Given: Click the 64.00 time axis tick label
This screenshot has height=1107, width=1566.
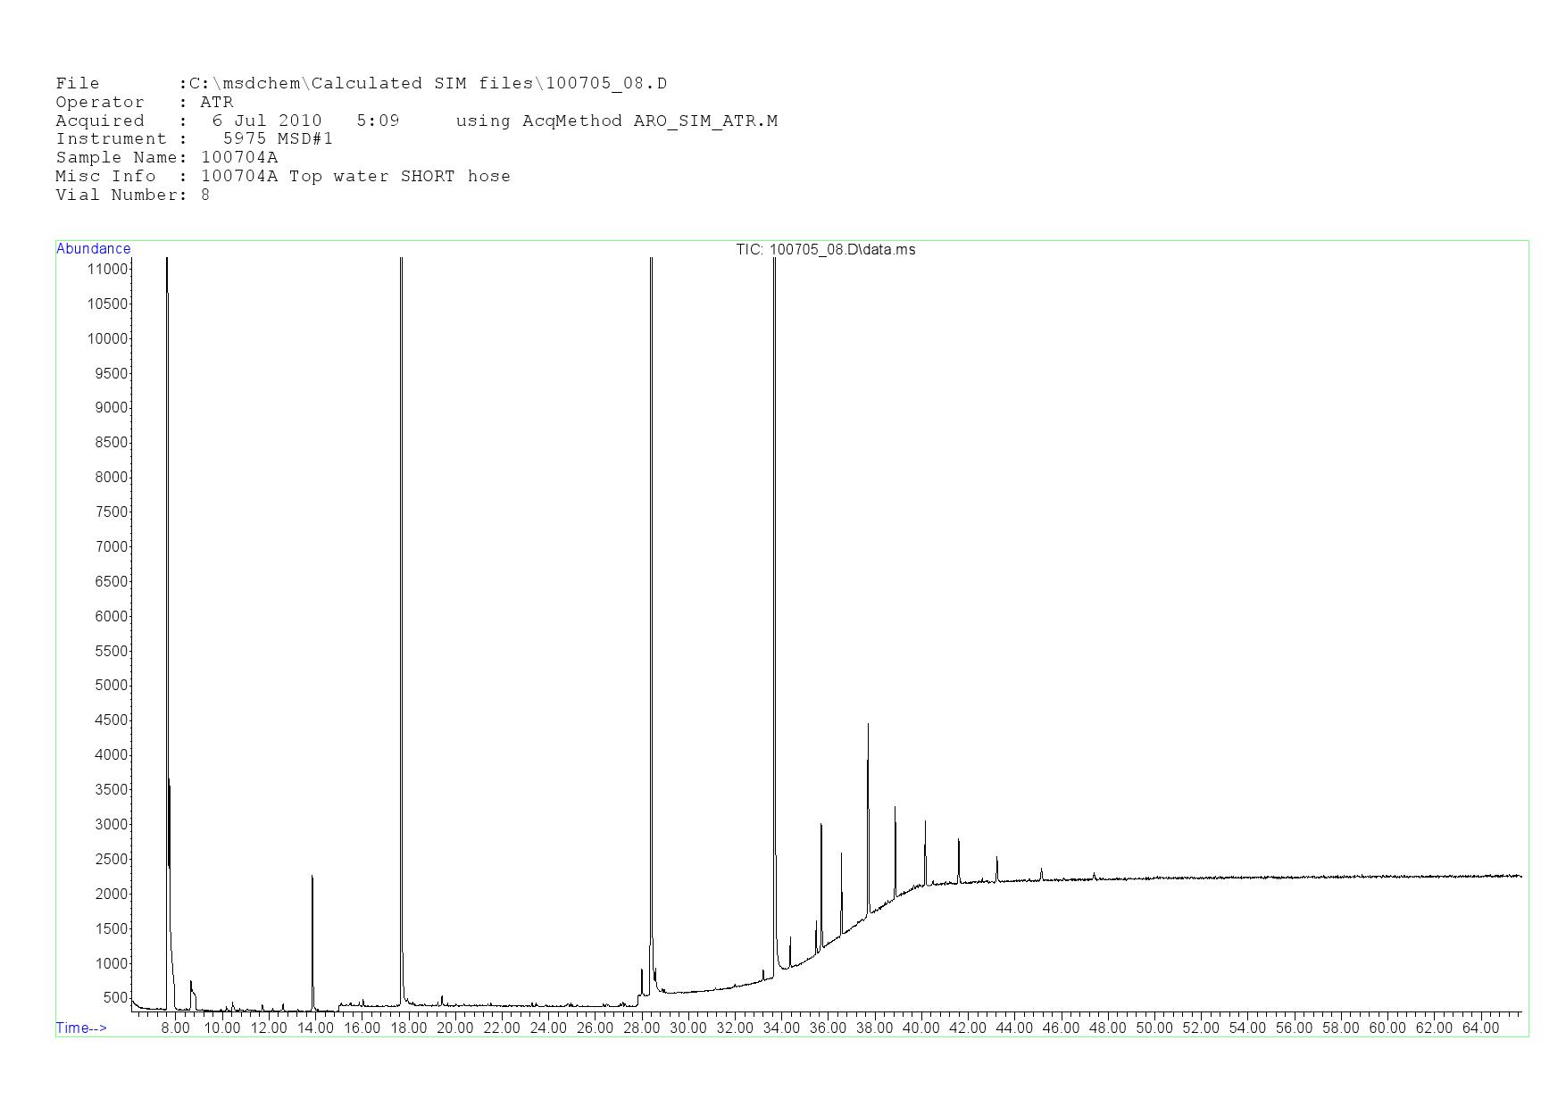Looking at the screenshot, I should (1480, 1028).
